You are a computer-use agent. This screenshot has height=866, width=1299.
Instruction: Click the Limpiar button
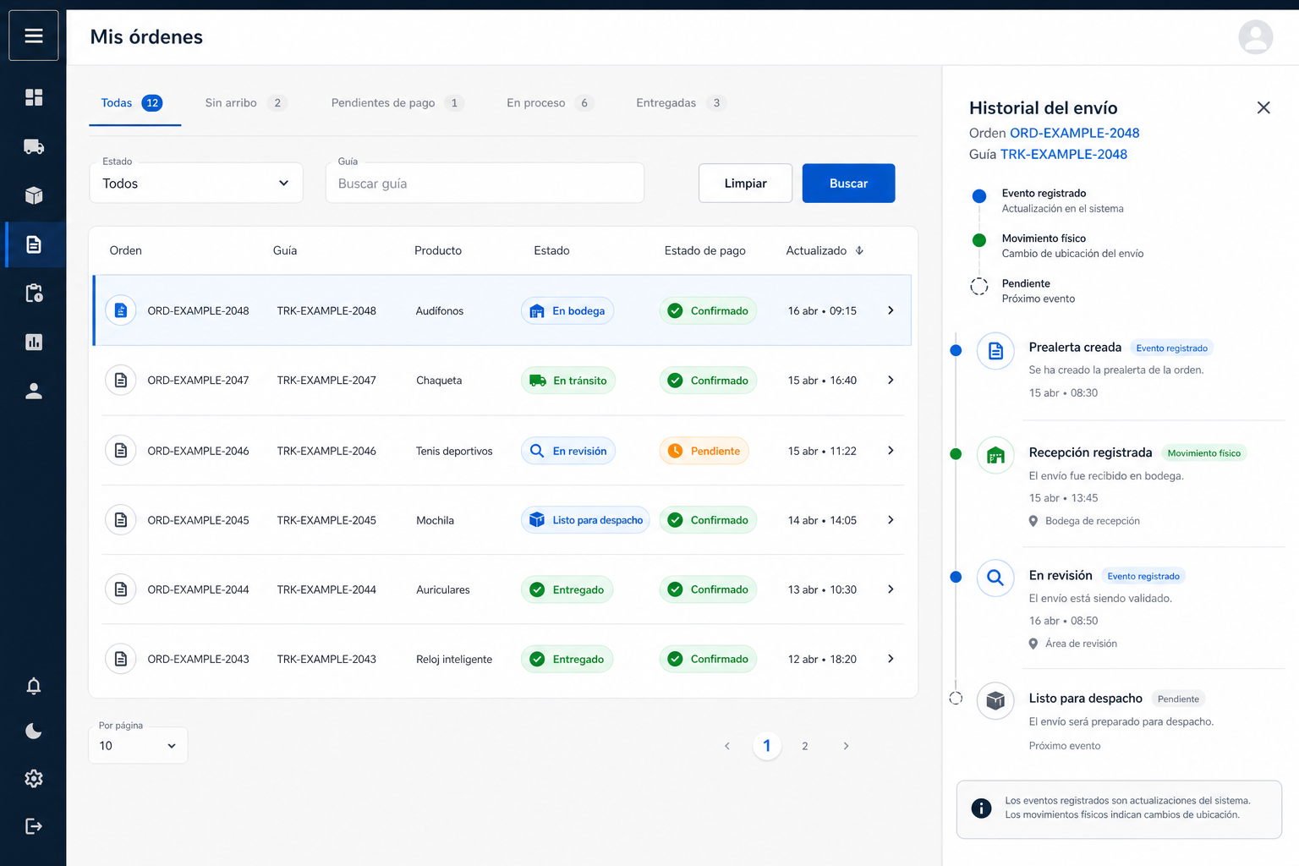click(745, 184)
